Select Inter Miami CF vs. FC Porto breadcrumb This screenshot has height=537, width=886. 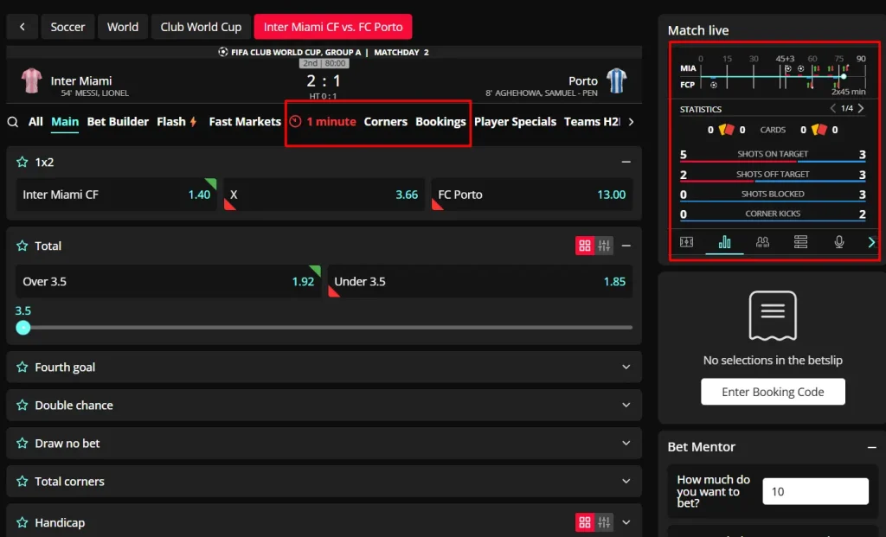click(x=333, y=27)
